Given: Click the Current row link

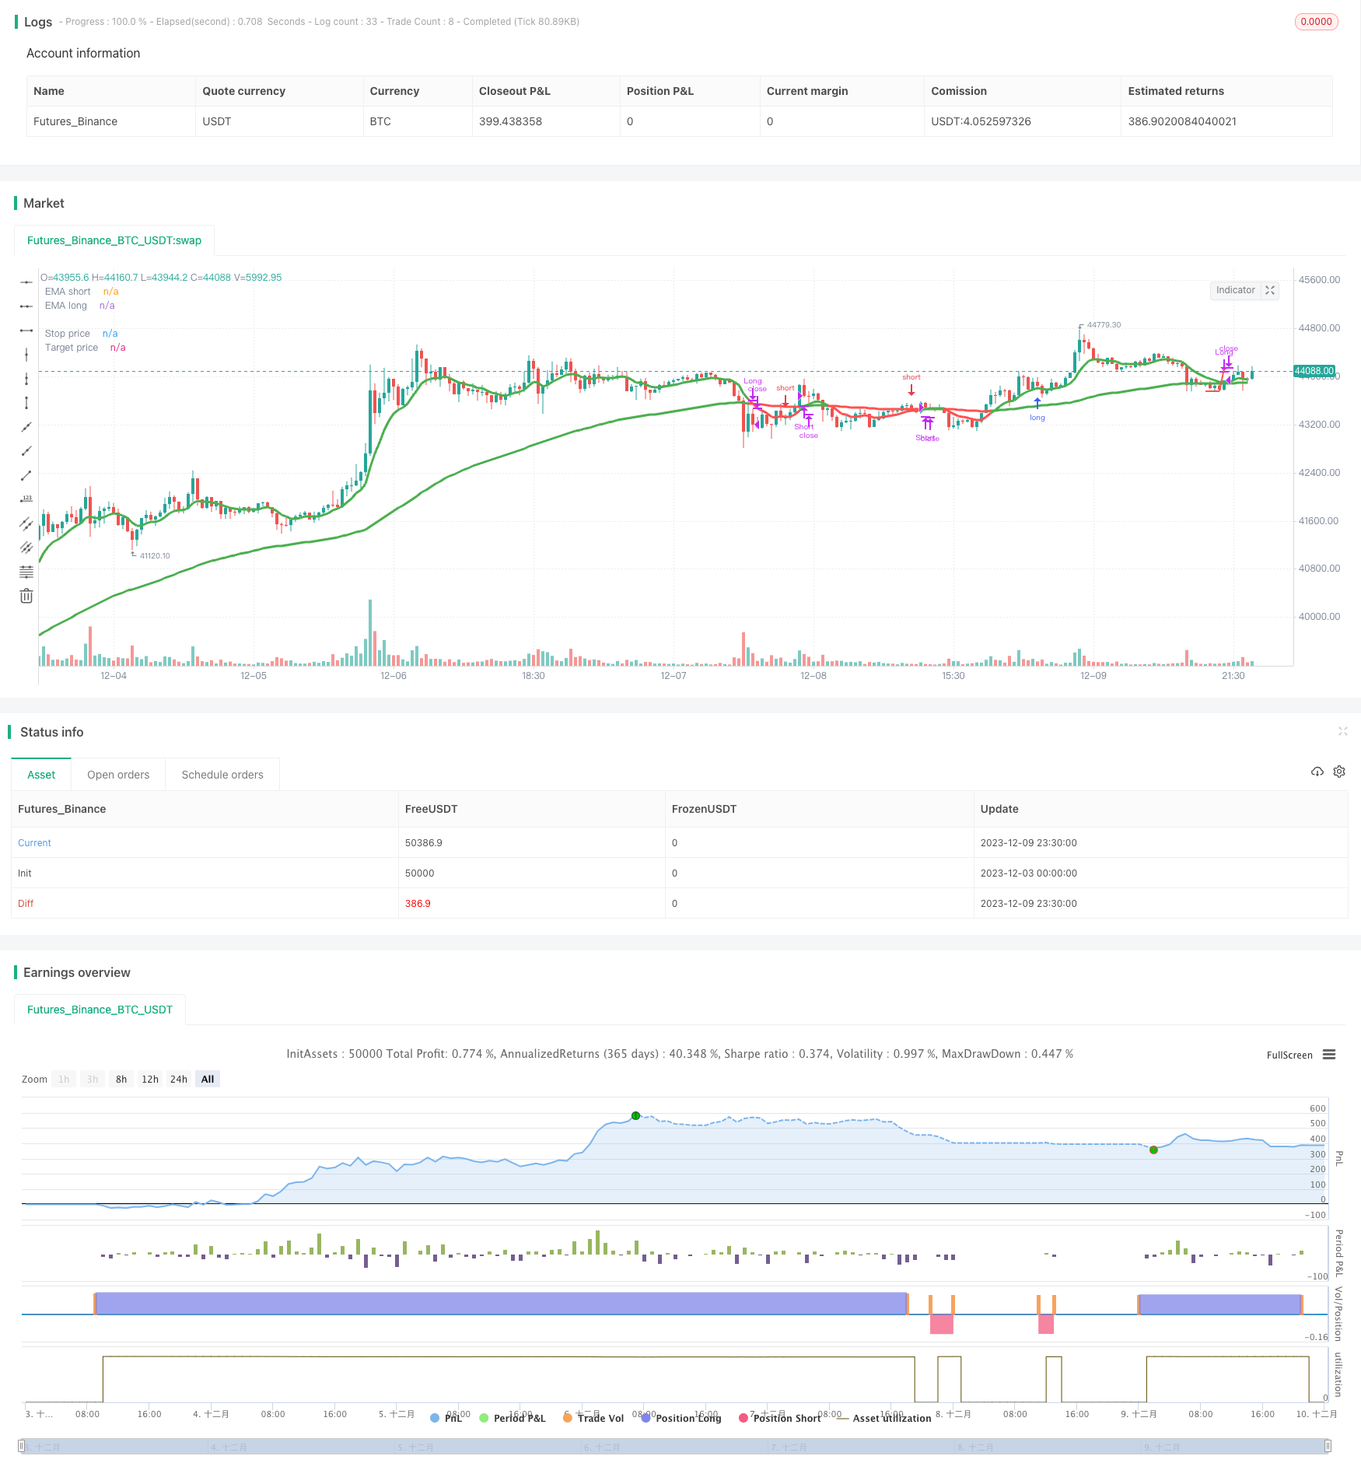Looking at the screenshot, I should (34, 842).
